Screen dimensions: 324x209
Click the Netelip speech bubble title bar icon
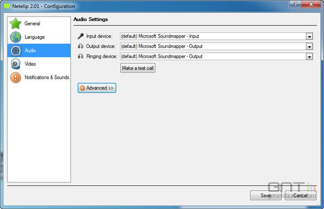[x=6, y=6]
